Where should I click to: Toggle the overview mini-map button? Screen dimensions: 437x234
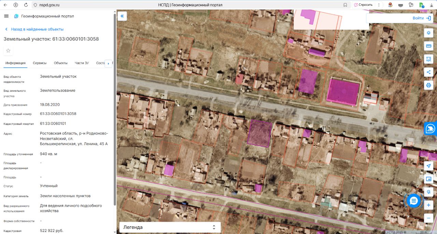pyautogui.click(x=429, y=179)
